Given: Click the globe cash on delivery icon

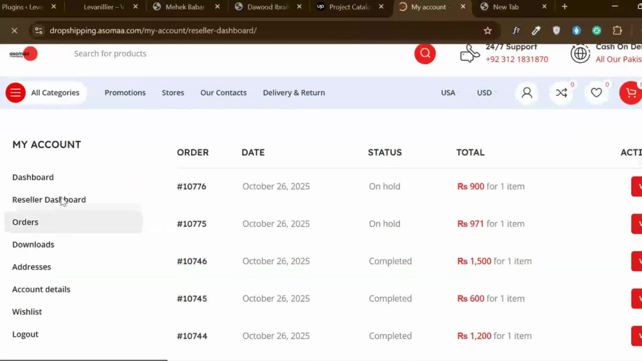Looking at the screenshot, I should tap(580, 54).
